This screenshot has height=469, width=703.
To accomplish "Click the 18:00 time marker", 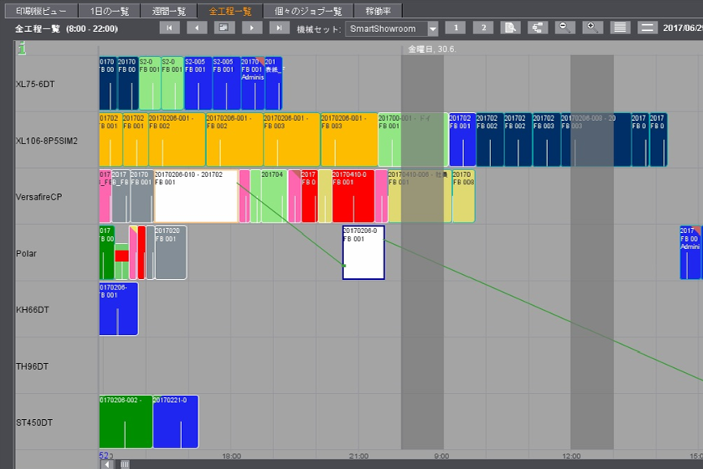I will pos(231,456).
